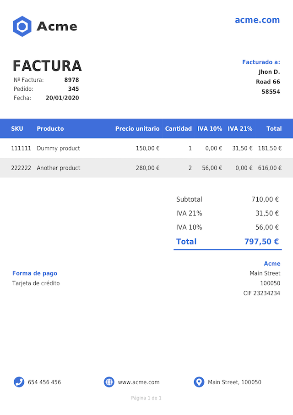Click the Producto column header

(x=50, y=129)
